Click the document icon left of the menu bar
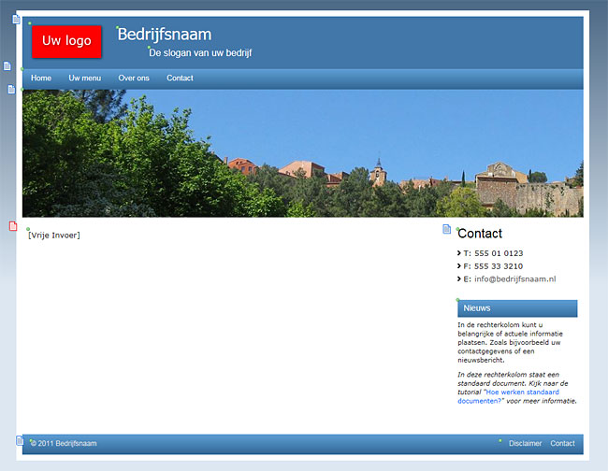This screenshot has width=608, height=471. click(x=7, y=65)
